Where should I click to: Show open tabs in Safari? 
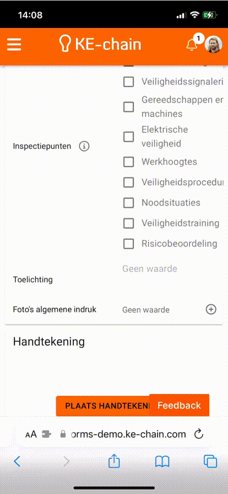click(x=210, y=461)
